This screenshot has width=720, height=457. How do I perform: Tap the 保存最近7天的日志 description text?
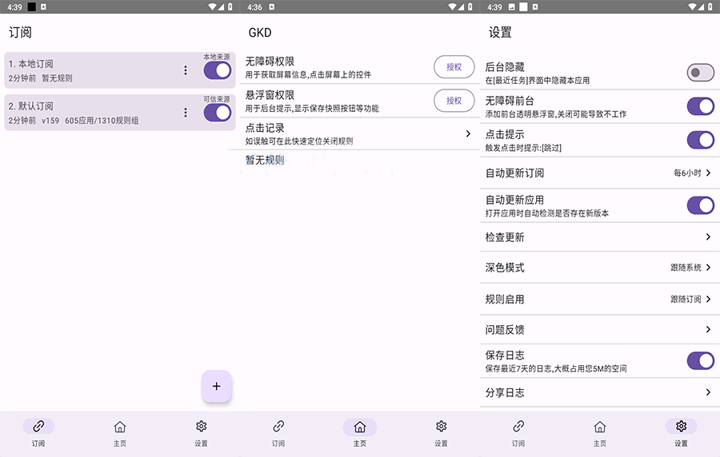click(556, 368)
